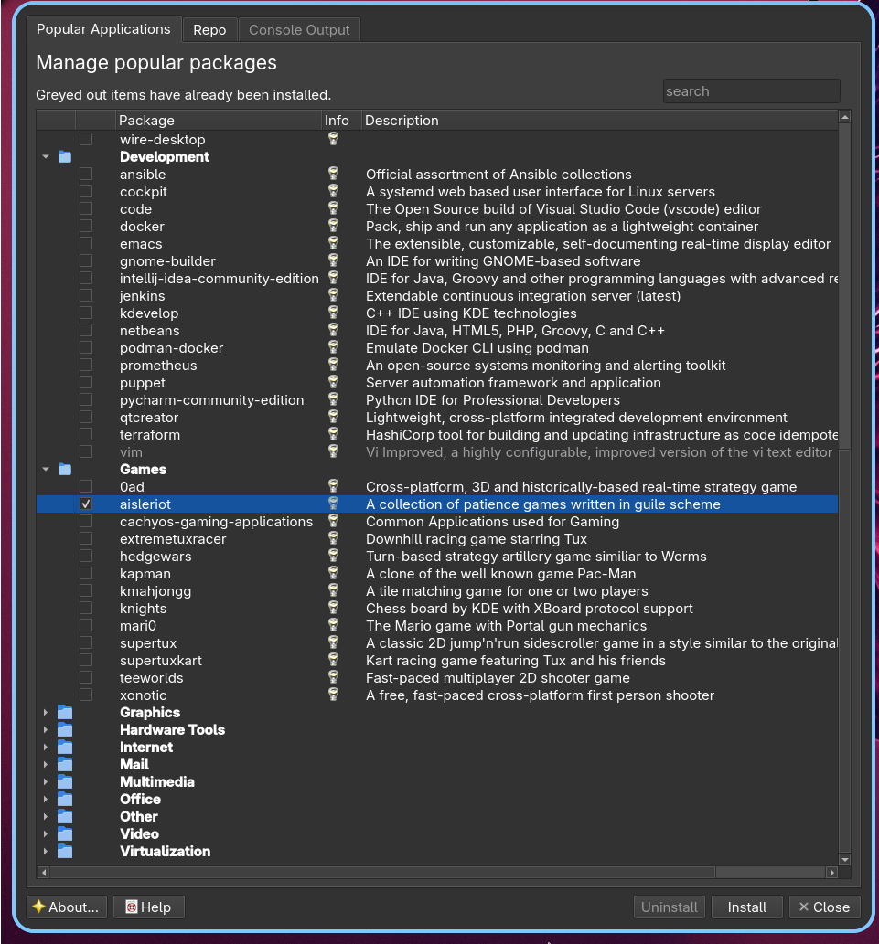Image resolution: width=879 pixels, height=944 pixels.
Task: Expand the Virtualization category
Action: (46, 852)
